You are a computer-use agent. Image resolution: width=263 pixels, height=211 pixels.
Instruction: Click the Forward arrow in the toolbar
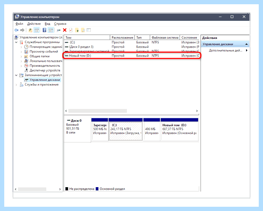click(x=22, y=30)
